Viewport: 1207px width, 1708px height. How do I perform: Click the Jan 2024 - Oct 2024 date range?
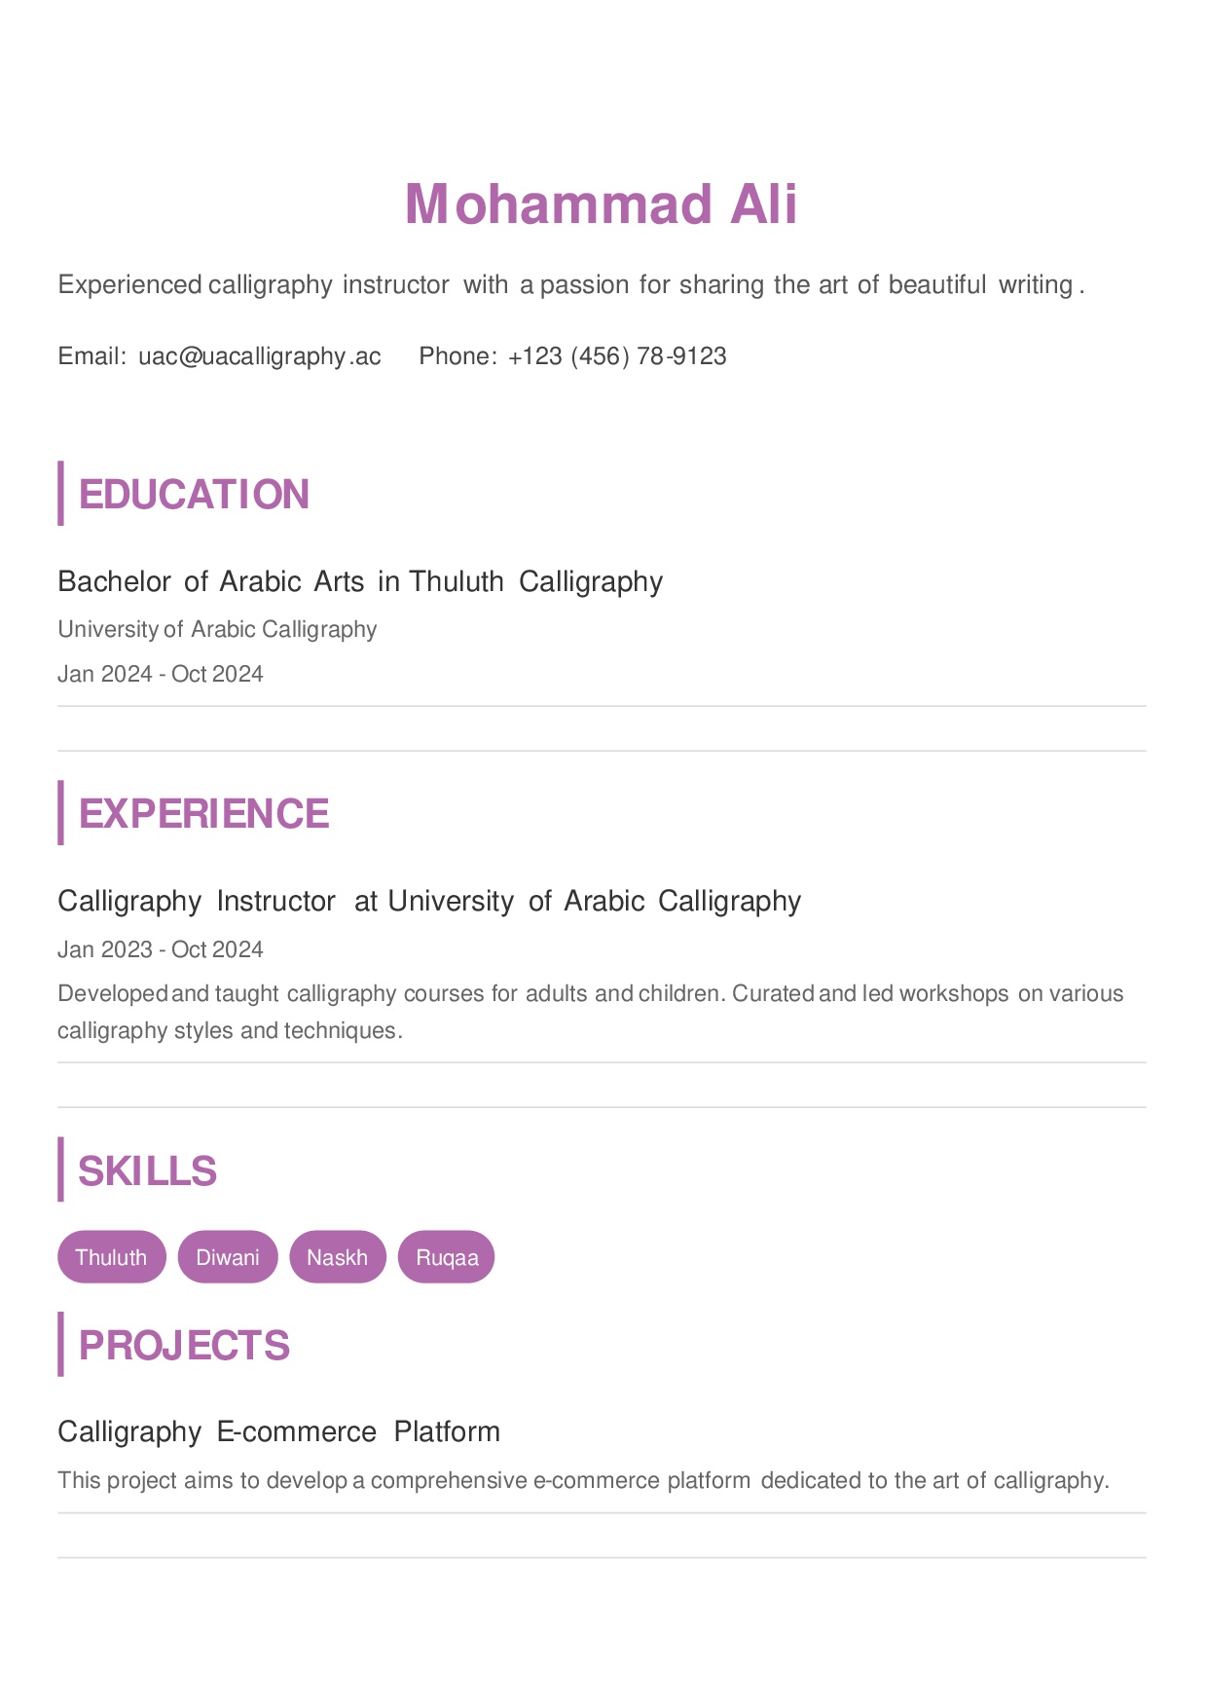point(161,674)
